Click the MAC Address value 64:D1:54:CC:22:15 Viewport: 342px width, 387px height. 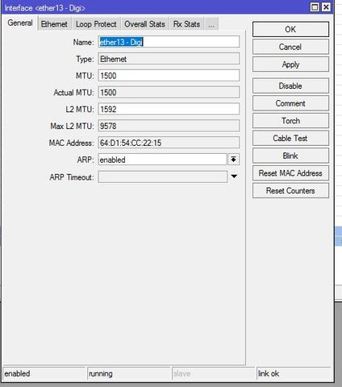[x=169, y=143]
